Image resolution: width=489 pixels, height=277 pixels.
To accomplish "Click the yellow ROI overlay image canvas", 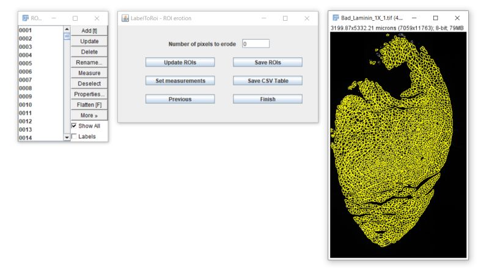I will pos(399,145).
